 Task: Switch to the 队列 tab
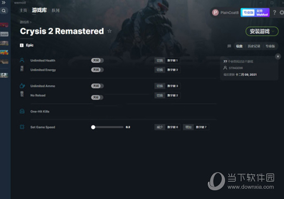tap(55, 10)
